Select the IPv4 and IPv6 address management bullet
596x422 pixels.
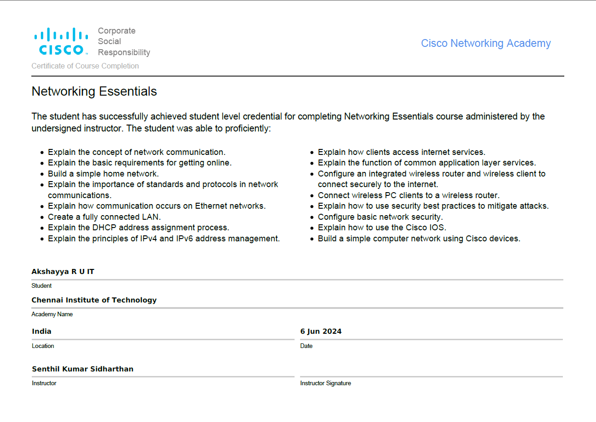click(x=163, y=239)
